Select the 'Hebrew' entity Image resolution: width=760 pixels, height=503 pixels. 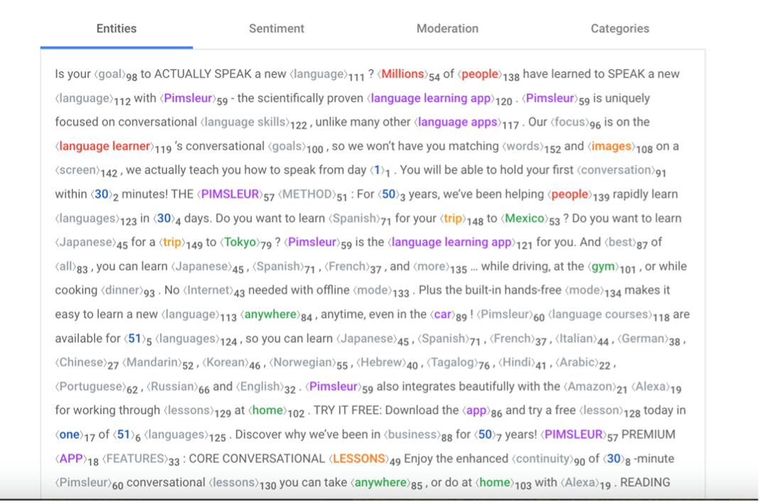point(381,362)
